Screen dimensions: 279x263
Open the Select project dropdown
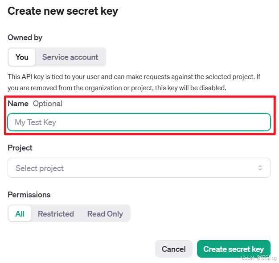pos(139,168)
